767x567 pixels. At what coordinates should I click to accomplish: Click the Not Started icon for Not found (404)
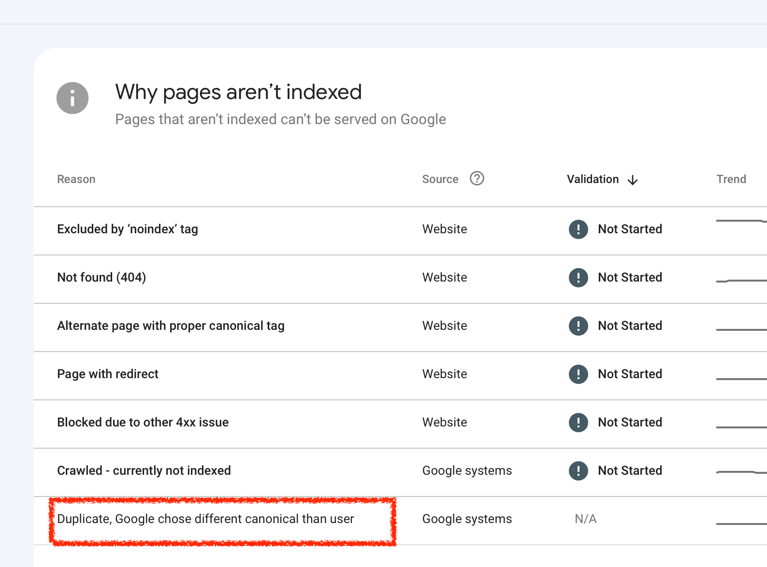[x=579, y=278]
